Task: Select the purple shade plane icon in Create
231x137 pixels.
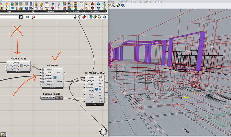Action: pyautogui.click(x=31, y=8)
